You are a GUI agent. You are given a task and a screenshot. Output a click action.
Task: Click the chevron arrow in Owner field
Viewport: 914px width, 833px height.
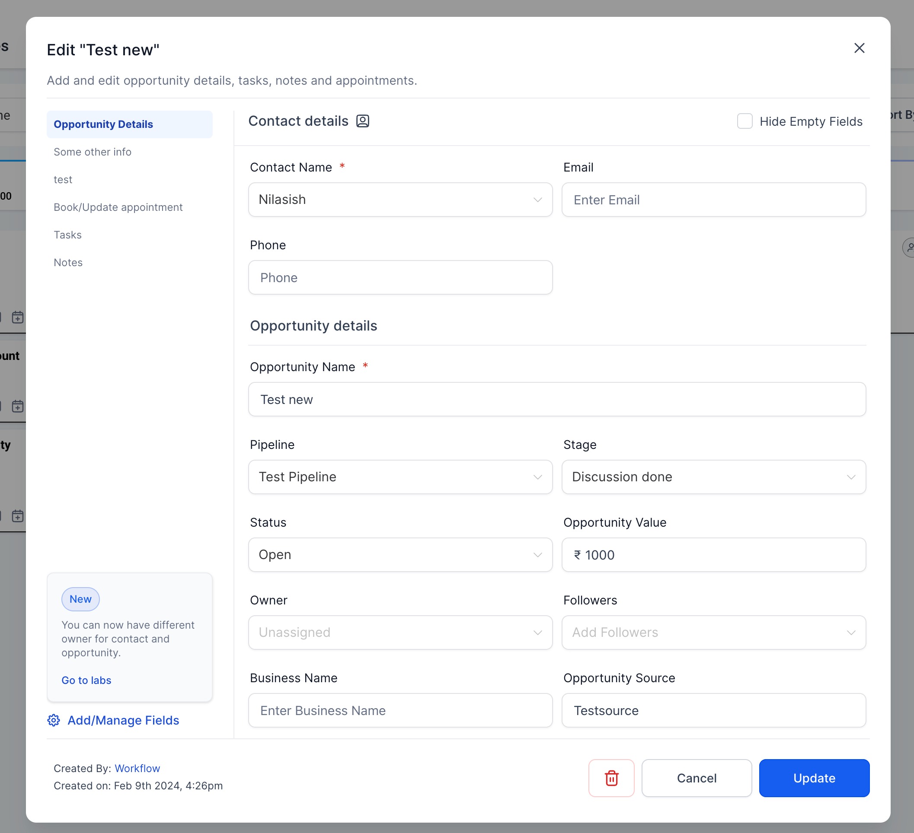pyautogui.click(x=537, y=633)
